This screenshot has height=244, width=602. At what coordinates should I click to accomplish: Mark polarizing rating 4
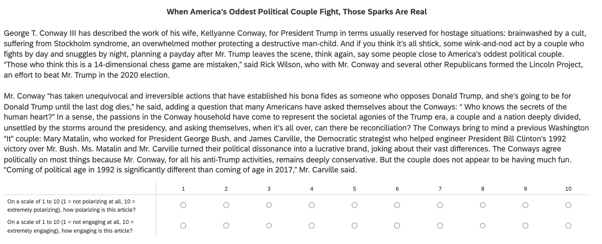click(312, 205)
